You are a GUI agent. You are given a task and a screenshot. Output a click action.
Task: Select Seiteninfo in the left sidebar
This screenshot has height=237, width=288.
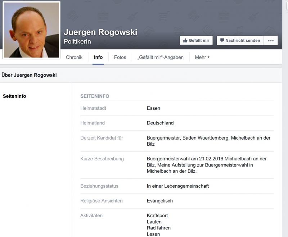coord(14,96)
